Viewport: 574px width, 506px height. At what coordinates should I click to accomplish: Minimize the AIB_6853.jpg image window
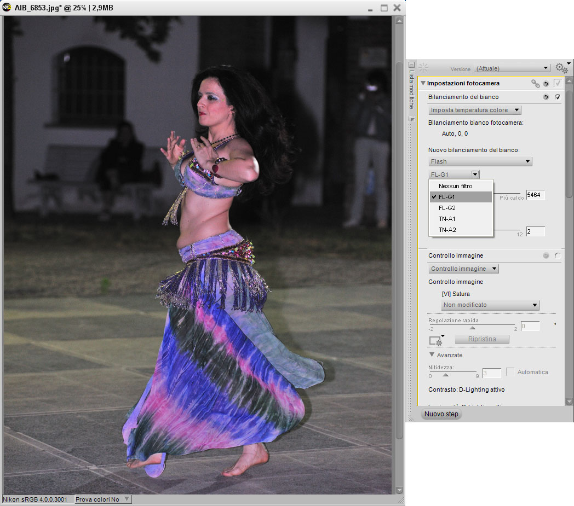point(370,9)
